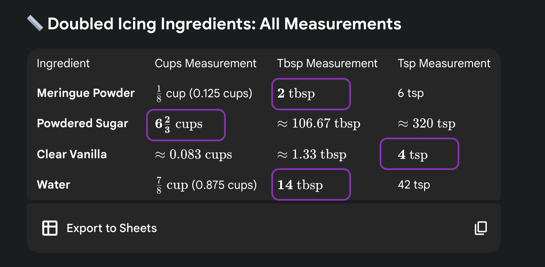
Task: Select the 106.67 tbsp value cell
Action: click(x=319, y=124)
